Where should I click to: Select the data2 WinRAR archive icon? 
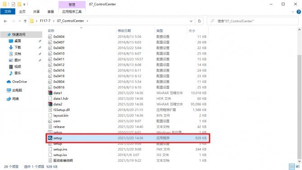tap(50, 104)
